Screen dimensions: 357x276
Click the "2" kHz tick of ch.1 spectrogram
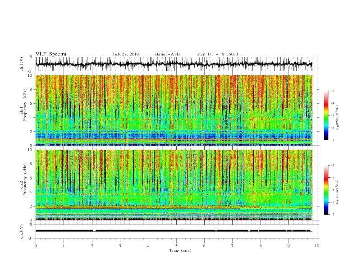point(31,132)
